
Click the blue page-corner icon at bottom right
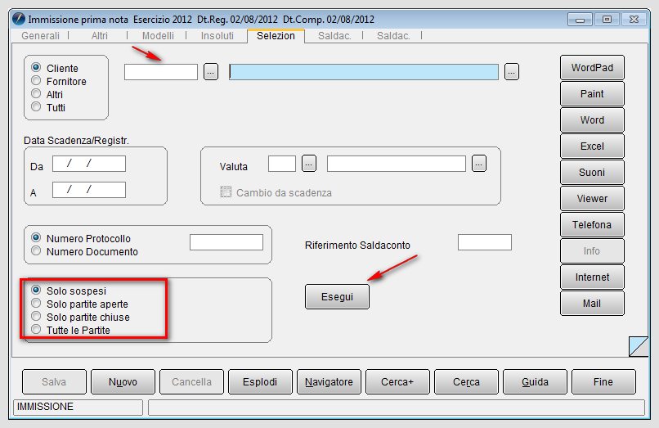point(639,346)
